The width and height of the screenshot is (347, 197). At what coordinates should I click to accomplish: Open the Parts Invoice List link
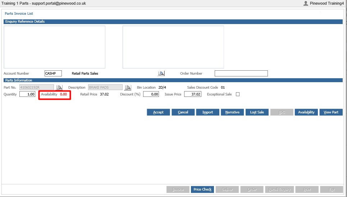[x=19, y=14]
